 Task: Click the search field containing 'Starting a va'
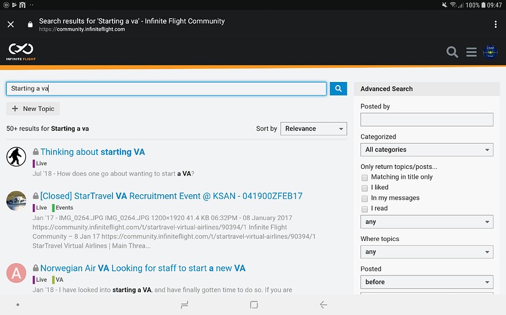coord(166,89)
